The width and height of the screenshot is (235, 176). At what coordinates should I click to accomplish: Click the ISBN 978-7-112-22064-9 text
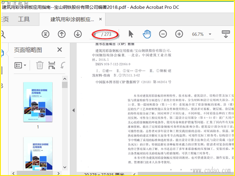[x=113, y=64]
